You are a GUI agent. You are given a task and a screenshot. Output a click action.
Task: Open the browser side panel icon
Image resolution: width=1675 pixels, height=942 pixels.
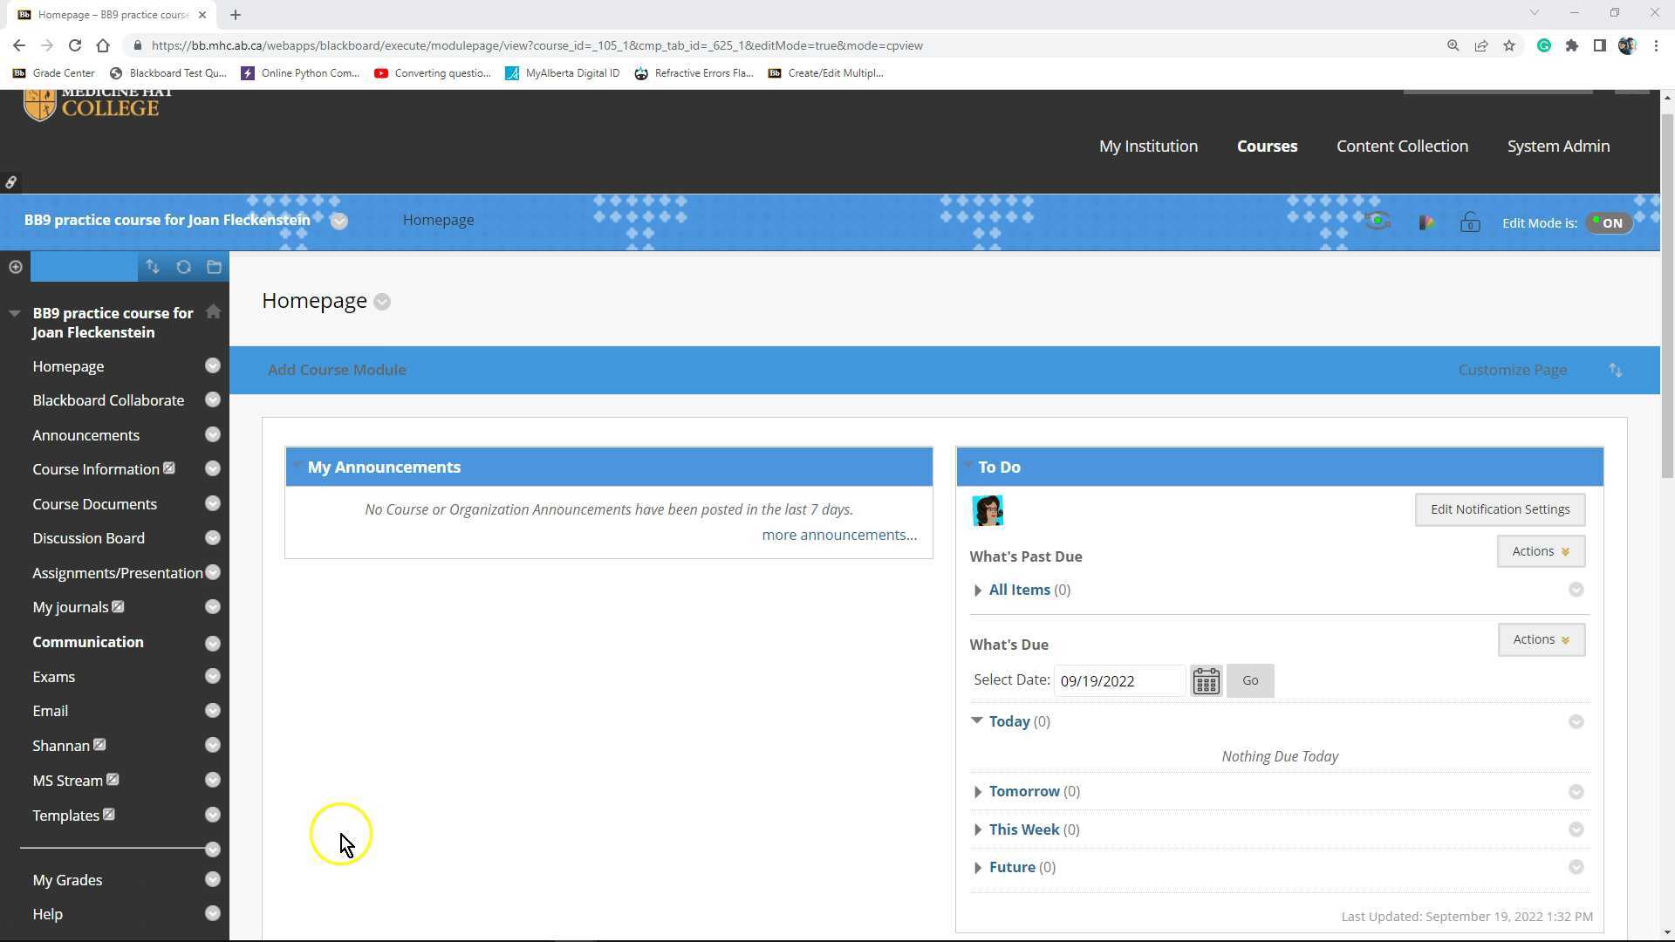click(1600, 45)
